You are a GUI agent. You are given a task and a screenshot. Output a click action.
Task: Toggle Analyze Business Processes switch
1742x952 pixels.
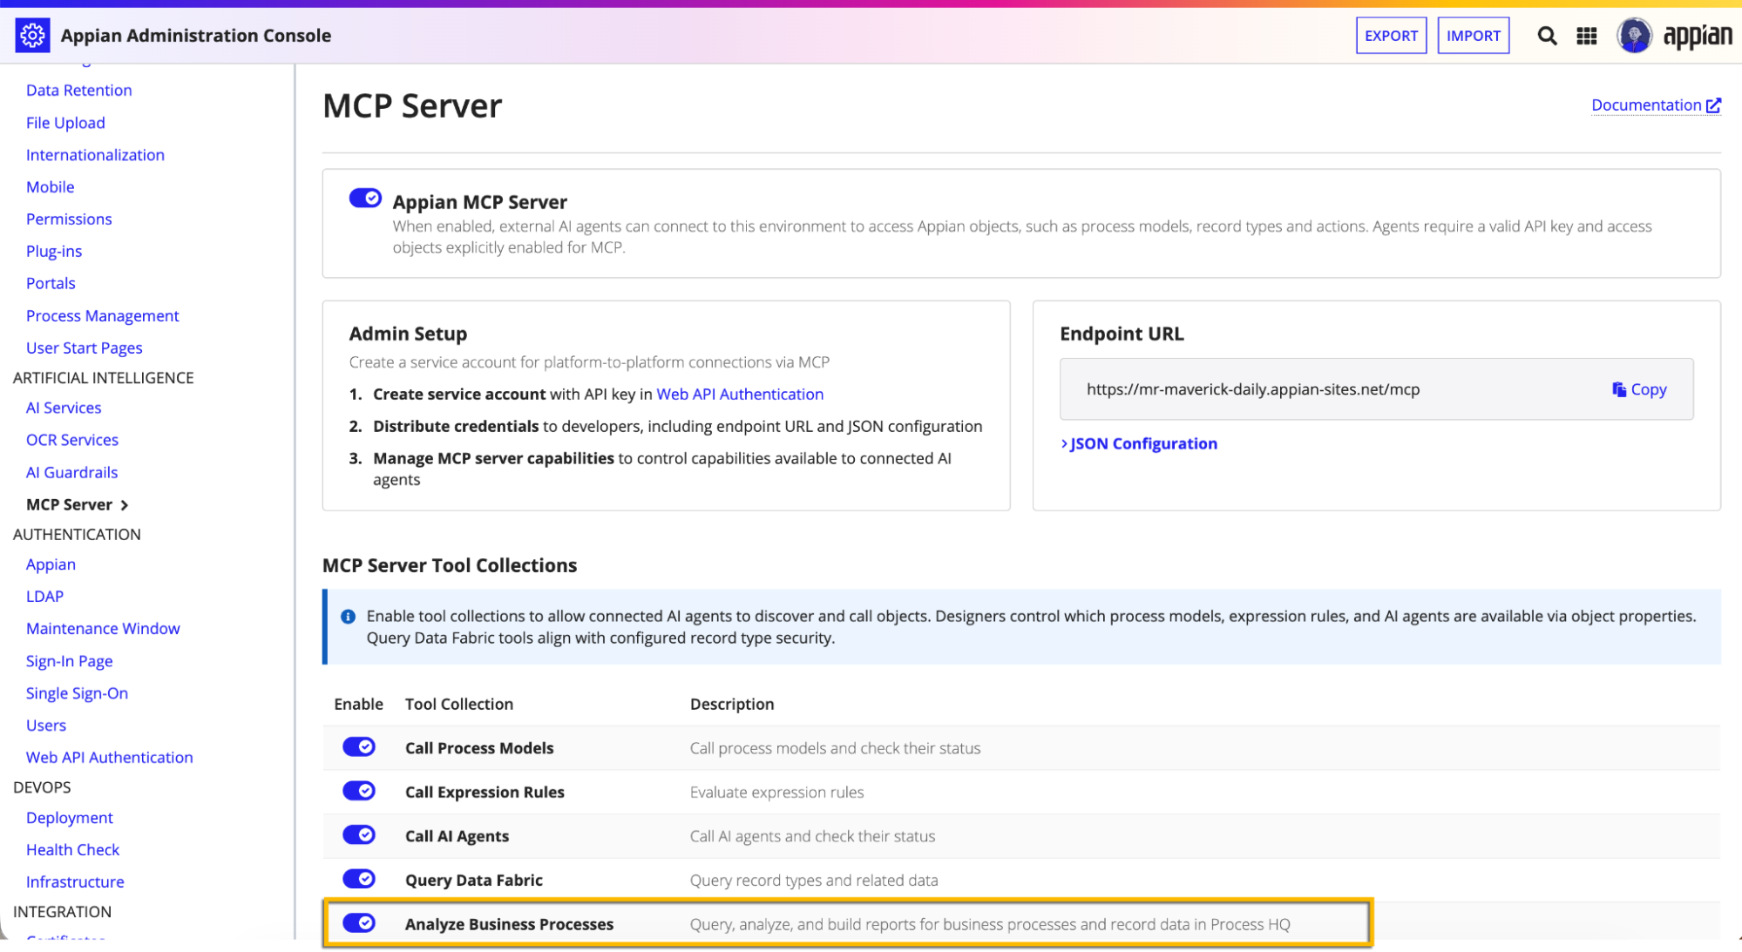point(359,923)
